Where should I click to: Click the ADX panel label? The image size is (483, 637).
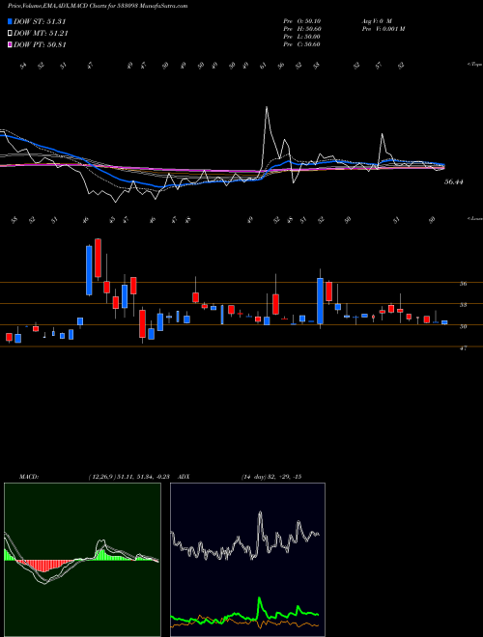click(185, 477)
